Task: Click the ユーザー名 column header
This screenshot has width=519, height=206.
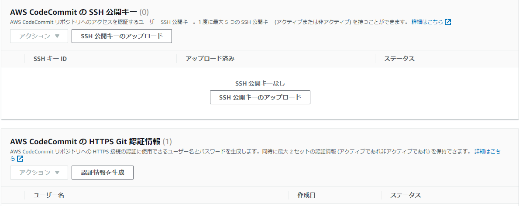Action: click(x=49, y=195)
